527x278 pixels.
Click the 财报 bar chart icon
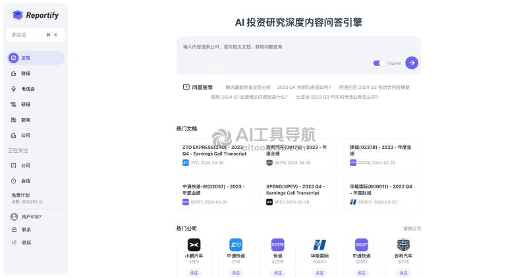click(x=13, y=73)
